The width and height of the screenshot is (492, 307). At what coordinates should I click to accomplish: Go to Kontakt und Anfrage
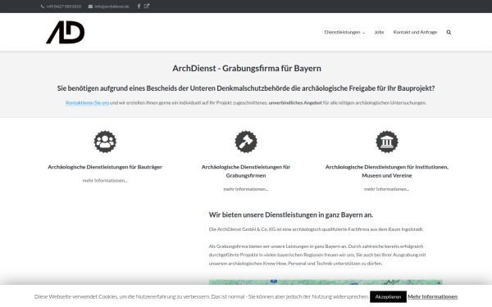(415, 32)
